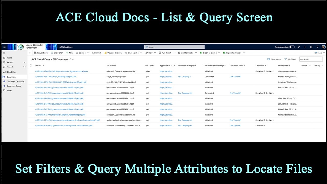Click Edit columns
Screen dimensions: 327x184
coord(274,59)
